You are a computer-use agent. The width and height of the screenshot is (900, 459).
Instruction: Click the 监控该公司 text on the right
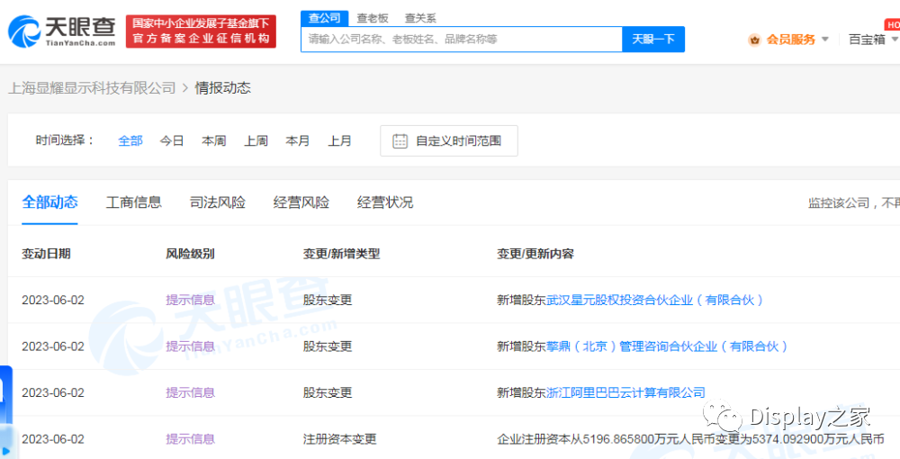[x=839, y=203]
